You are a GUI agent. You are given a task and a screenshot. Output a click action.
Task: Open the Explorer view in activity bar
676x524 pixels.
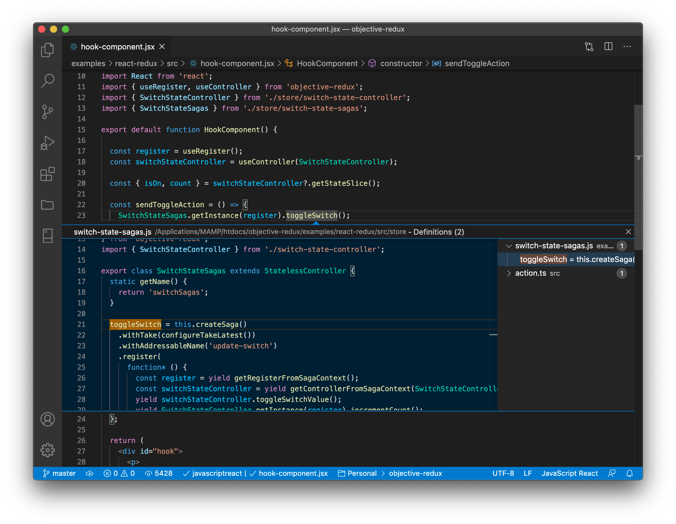click(x=47, y=50)
